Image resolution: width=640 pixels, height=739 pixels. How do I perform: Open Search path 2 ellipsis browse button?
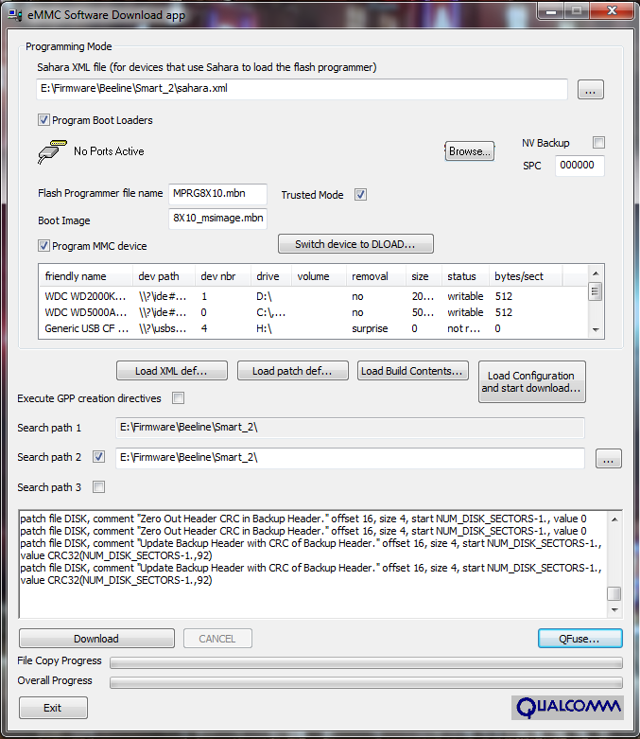(x=608, y=459)
